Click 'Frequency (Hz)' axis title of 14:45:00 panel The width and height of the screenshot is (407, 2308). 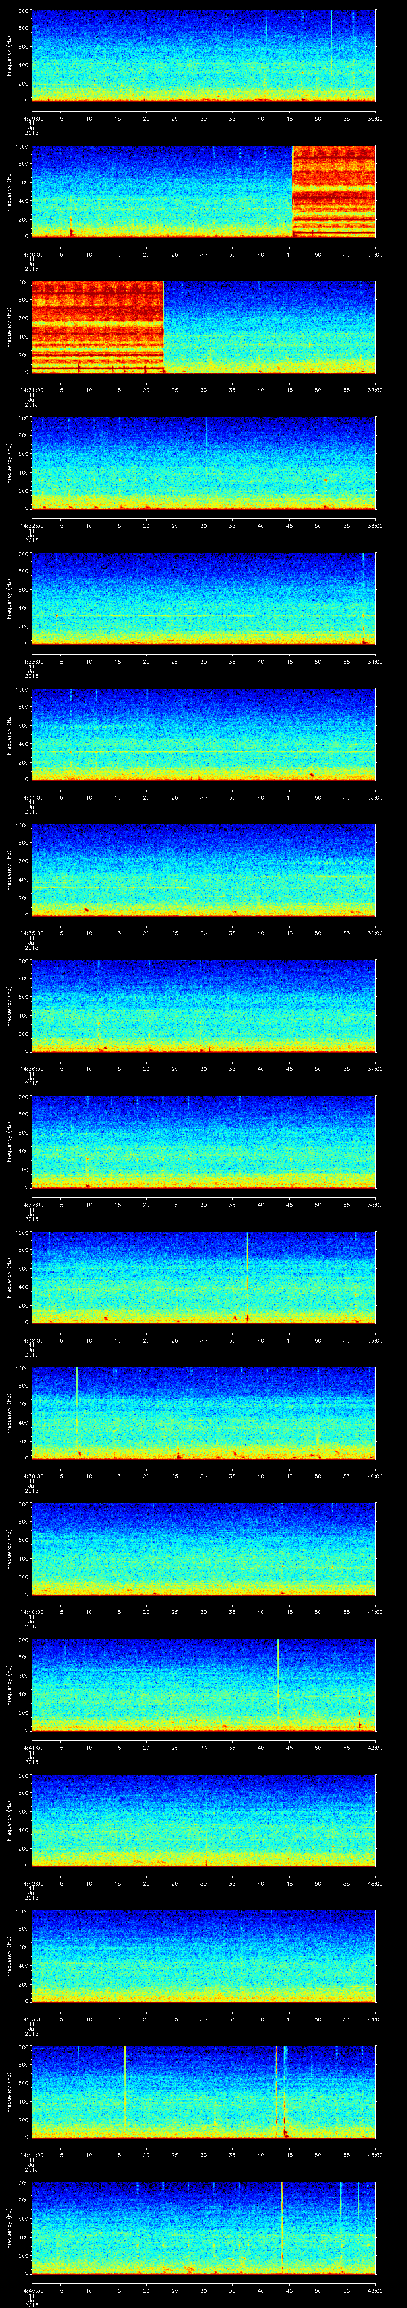pos(9,2229)
